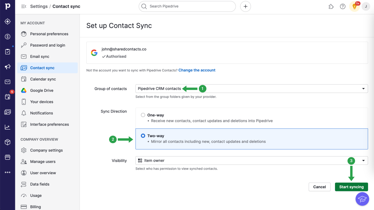The width and height of the screenshot is (374, 210).
Task: Open Company settings
Action: [47, 150]
